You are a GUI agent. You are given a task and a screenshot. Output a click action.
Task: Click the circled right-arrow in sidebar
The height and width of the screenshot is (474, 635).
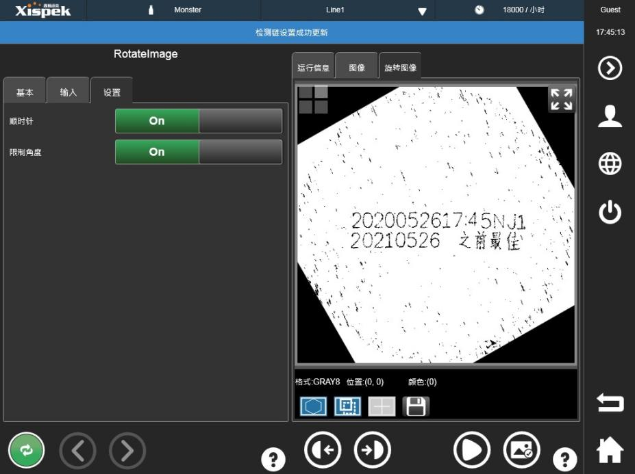coord(610,68)
